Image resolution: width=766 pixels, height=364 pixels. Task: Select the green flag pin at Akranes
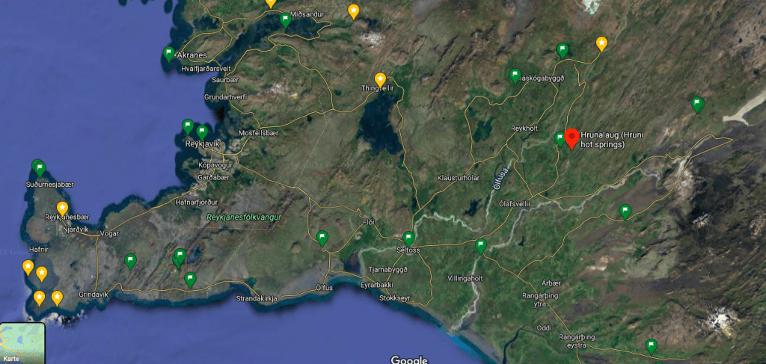(169, 54)
